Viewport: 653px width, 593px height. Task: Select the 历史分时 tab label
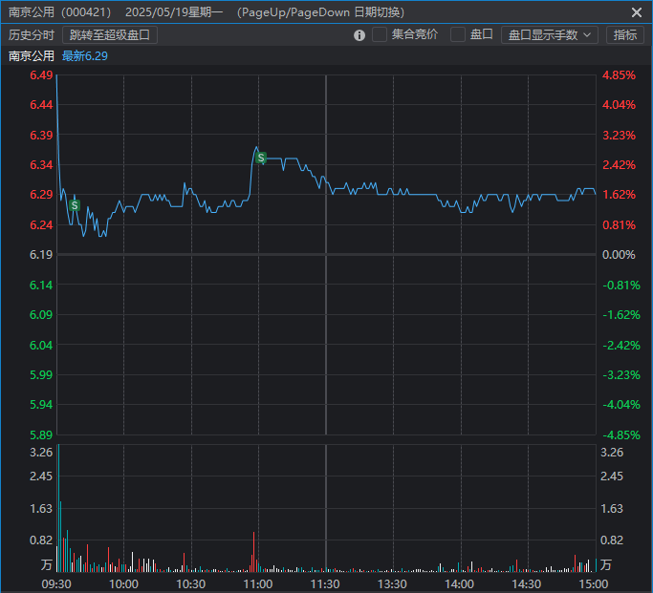pyautogui.click(x=32, y=35)
